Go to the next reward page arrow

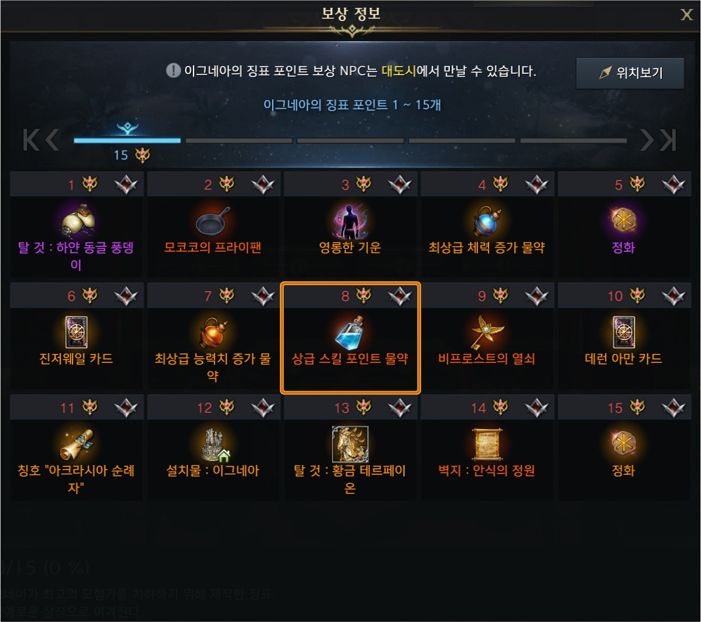click(x=647, y=140)
